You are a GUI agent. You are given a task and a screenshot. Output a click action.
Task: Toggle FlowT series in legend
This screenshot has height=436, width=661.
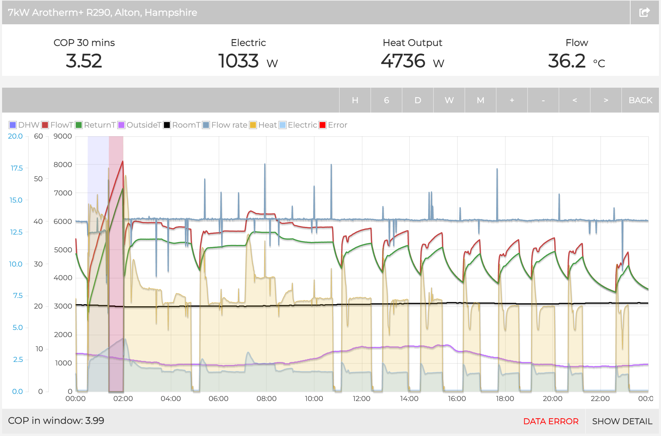[57, 125]
